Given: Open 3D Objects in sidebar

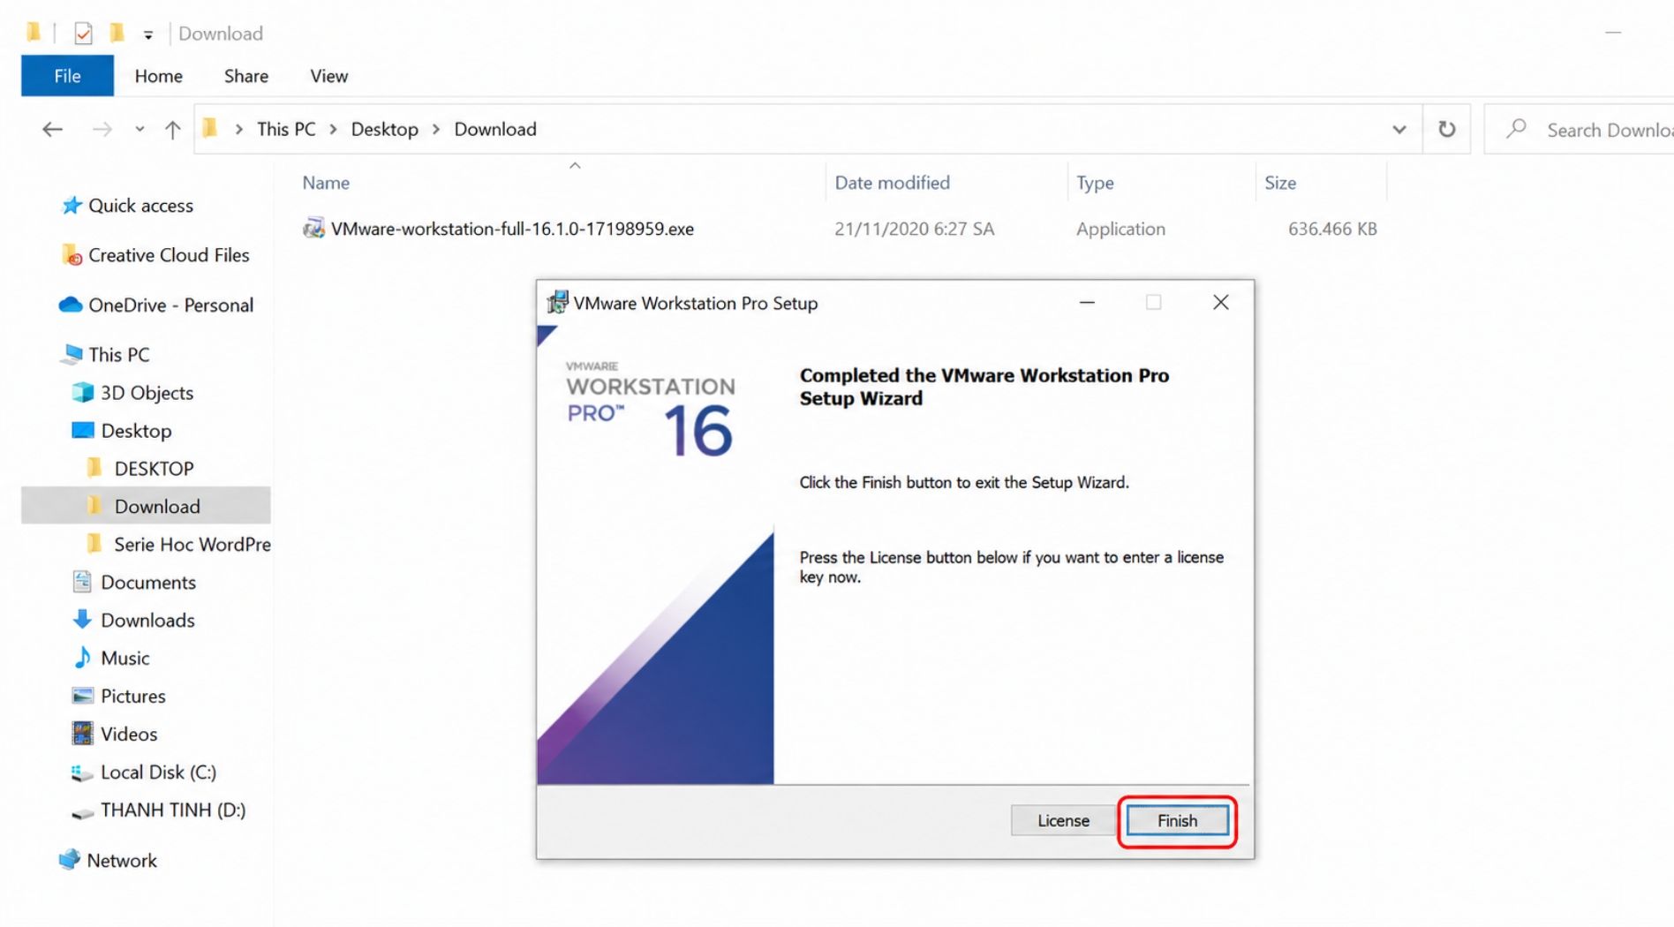Looking at the screenshot, I should [x=147, y=393].
